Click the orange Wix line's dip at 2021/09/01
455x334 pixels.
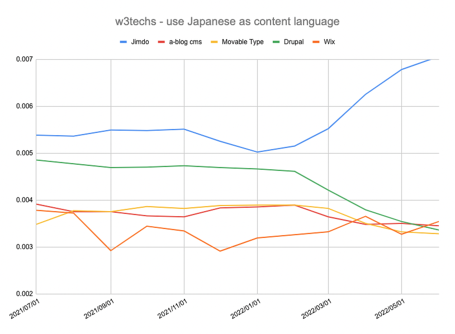pos(111,250)
